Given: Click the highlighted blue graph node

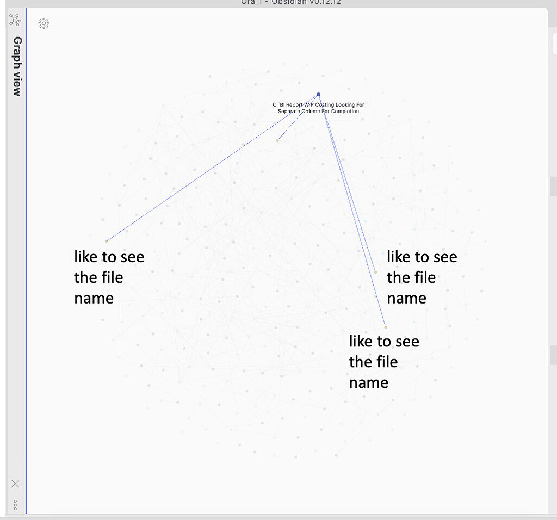Looking at the screenshot, I should pyautogui.click(x=318, y=94).
